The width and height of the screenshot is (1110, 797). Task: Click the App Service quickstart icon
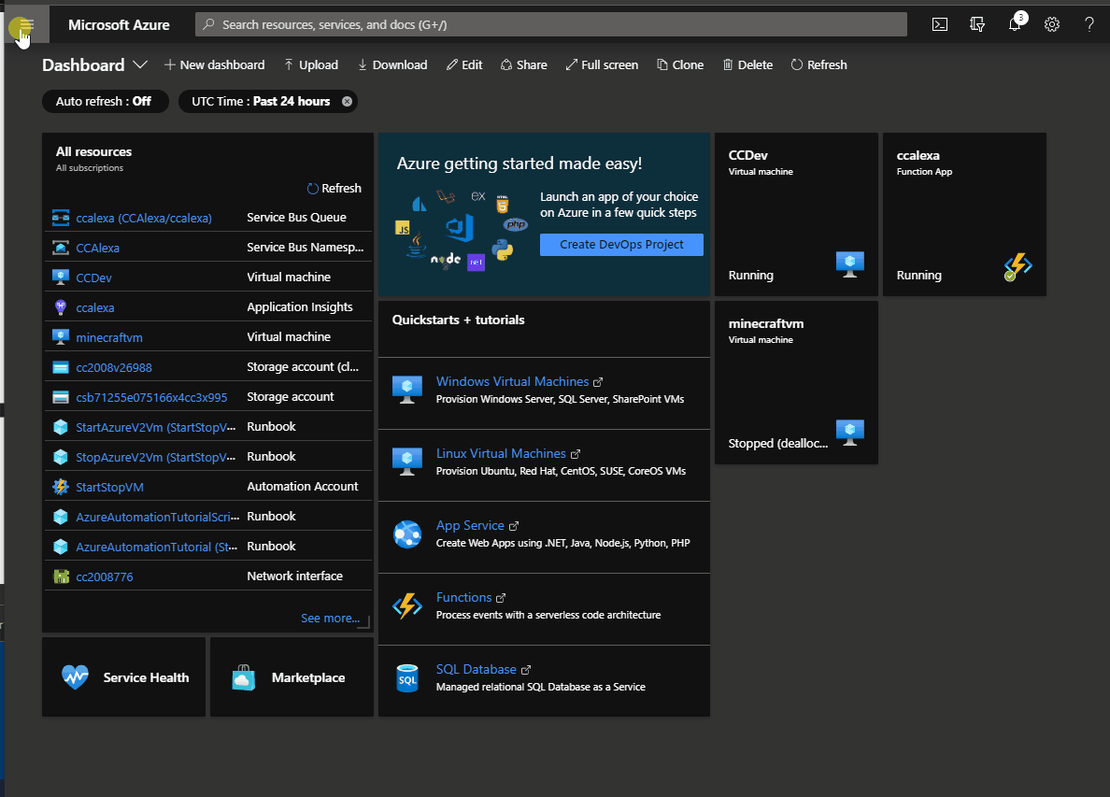click(x=407, y=534)
